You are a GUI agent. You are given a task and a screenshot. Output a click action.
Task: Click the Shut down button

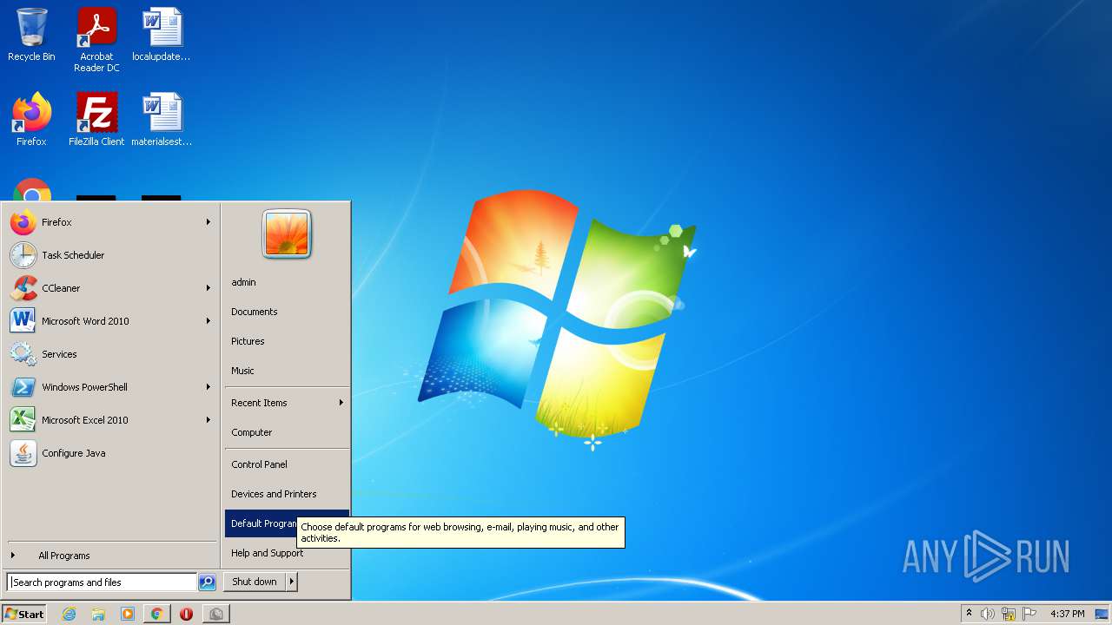(255, 582)
